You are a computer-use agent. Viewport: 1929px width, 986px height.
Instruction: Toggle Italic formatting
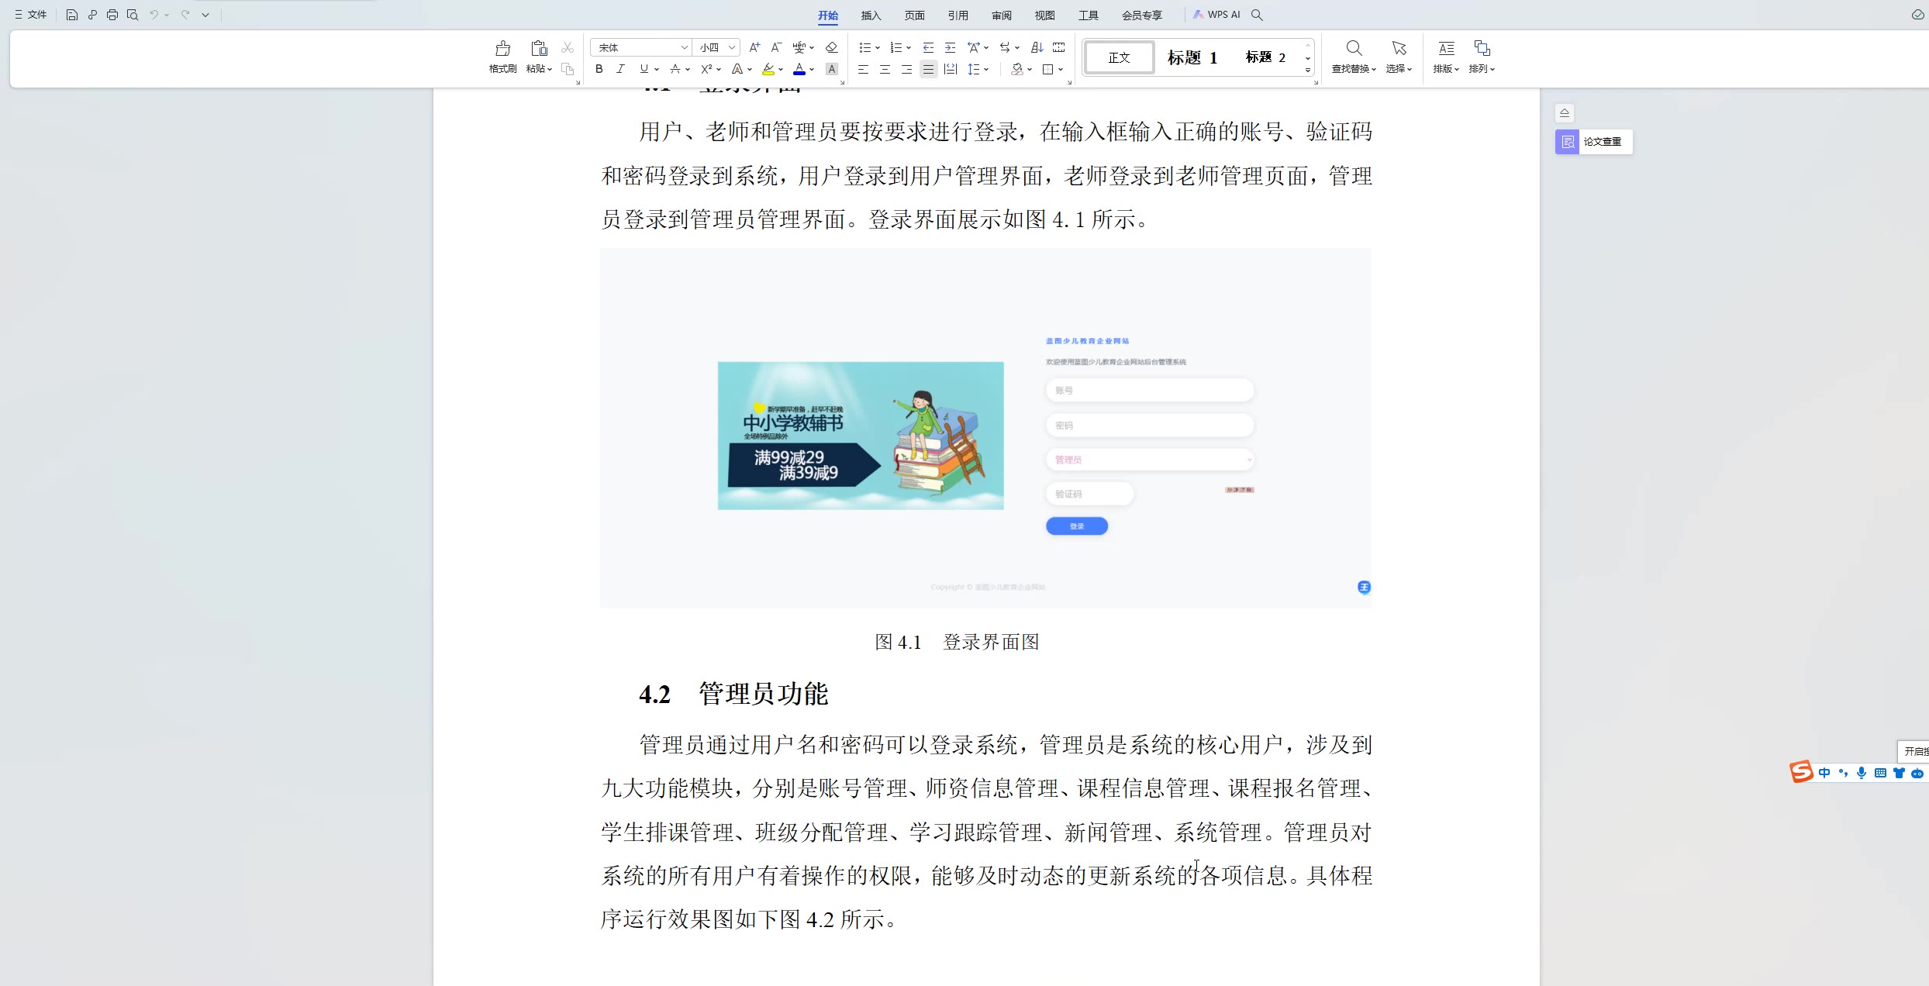pos(620,69)
